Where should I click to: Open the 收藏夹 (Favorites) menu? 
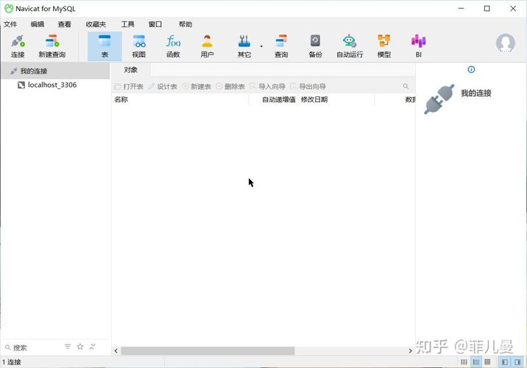click(96, 24)
